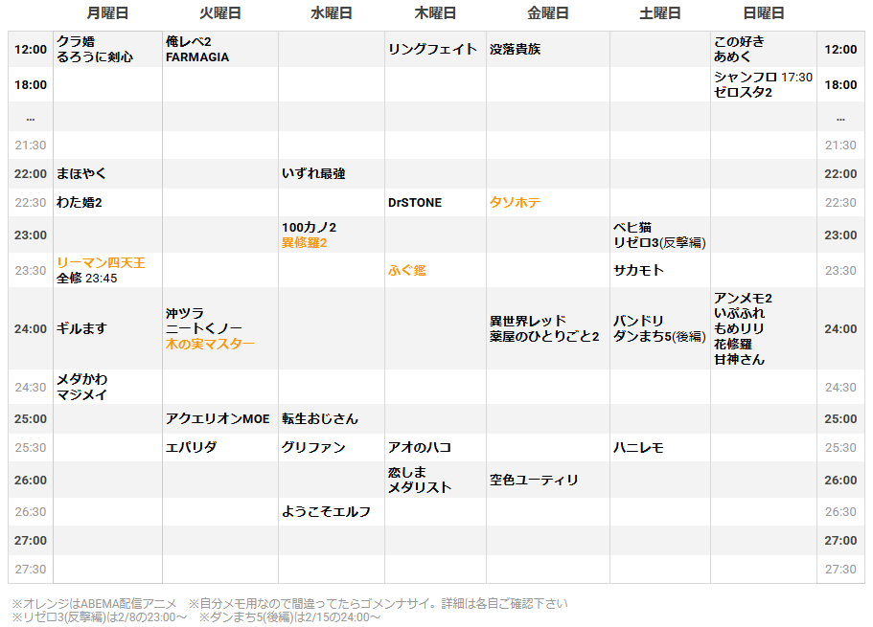Click the orange 木の実マスター entry
Screen dimensions: 873x627
point(210,344)
